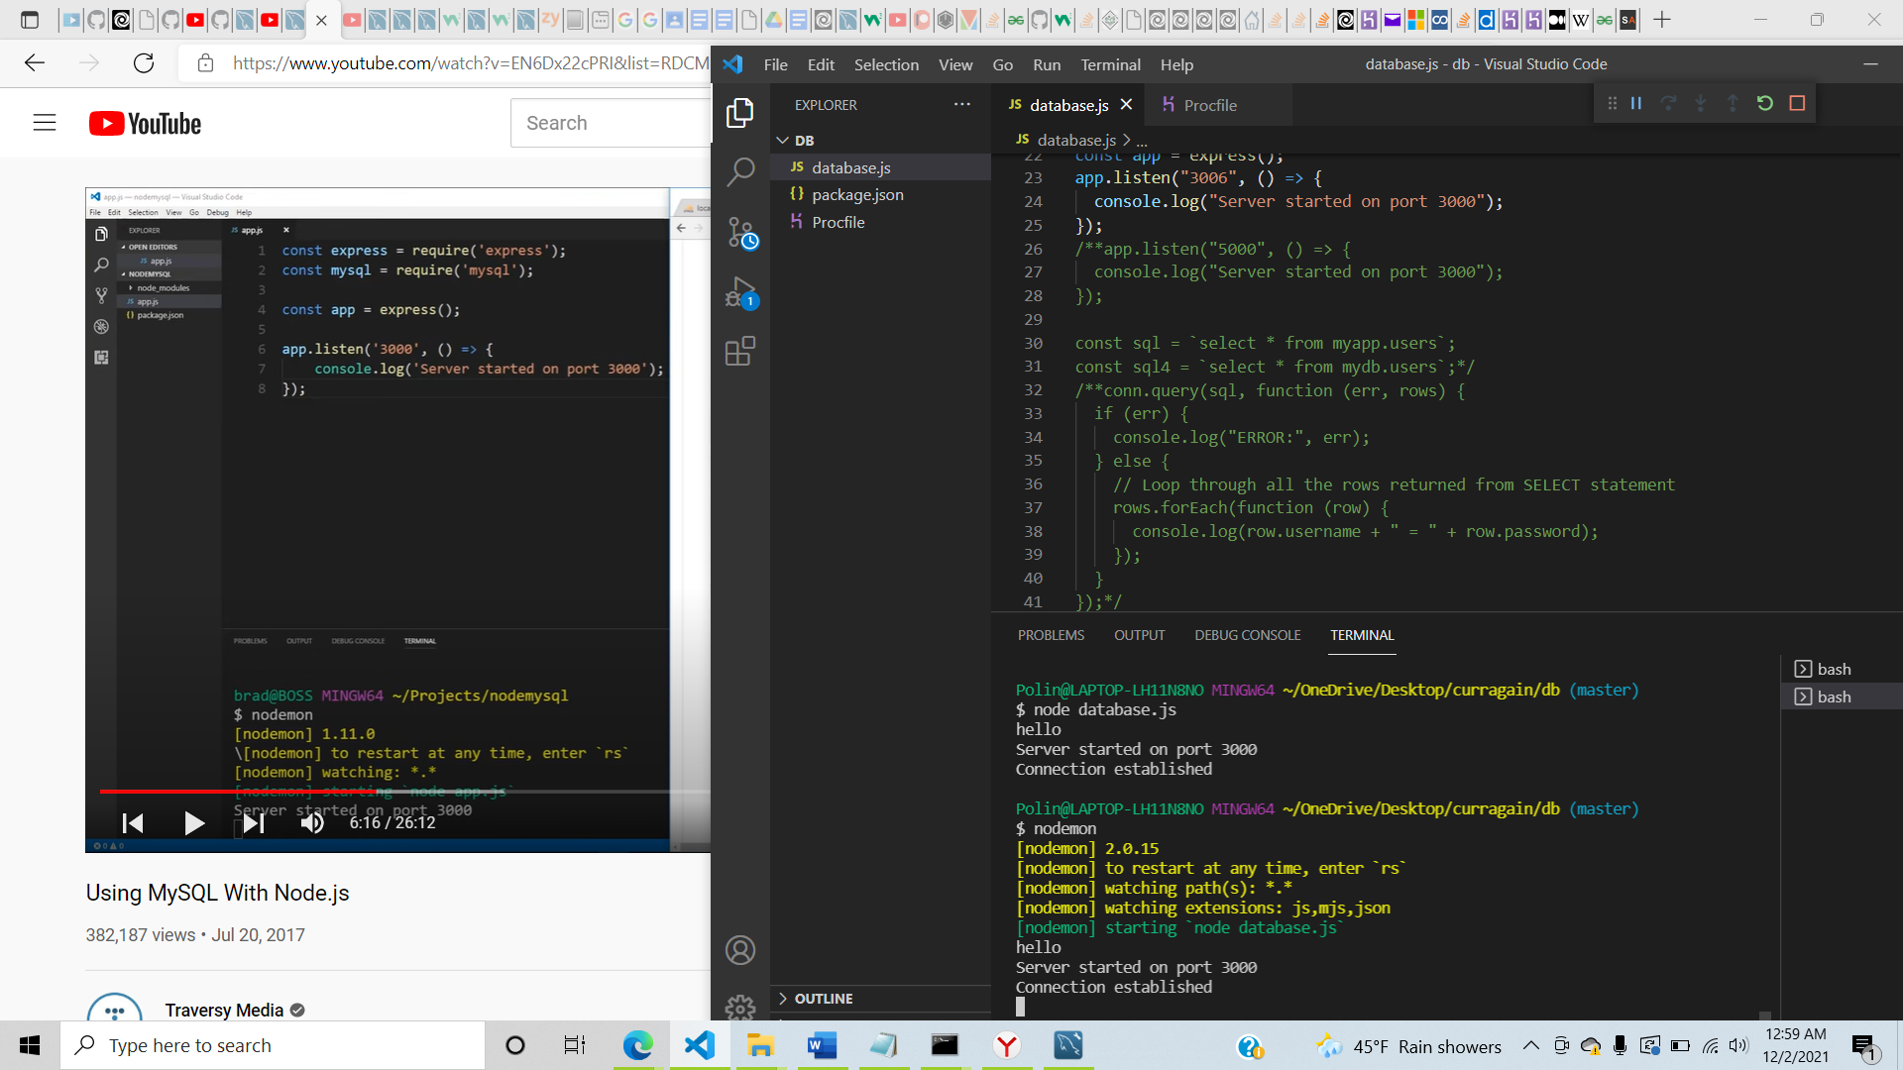The height and width of the screenshot is (1070, 1903).
Task: Pause the debug session
Action: [x=1635, y=102]
